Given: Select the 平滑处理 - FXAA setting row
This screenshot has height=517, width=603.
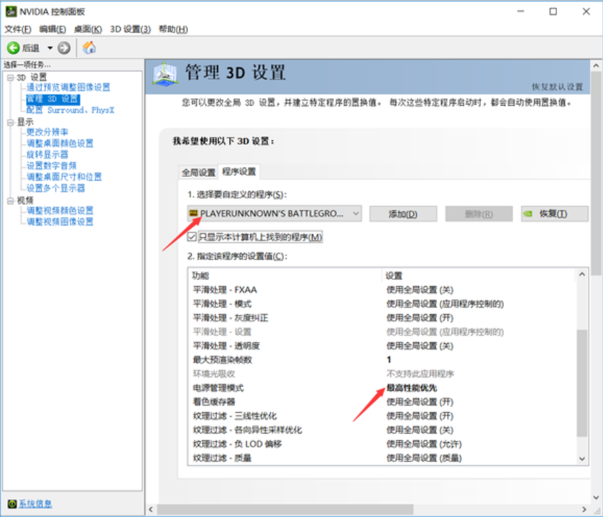Looking at the screenshot, I should [382, 290].
